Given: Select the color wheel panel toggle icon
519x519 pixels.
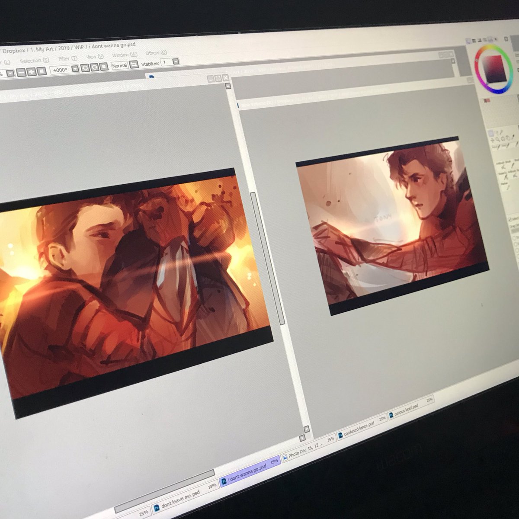Looking at the screenshot, I should coord(468,40).
